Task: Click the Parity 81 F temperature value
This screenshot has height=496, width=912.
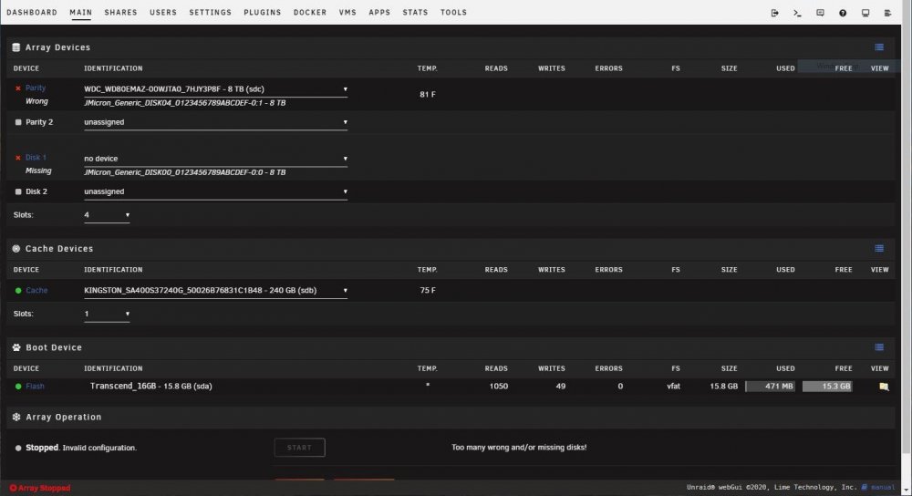Action: tap(428, 94)
